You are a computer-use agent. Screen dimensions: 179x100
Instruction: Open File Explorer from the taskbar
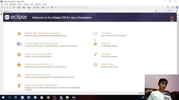pyautogui.click(x=67, y=97)
